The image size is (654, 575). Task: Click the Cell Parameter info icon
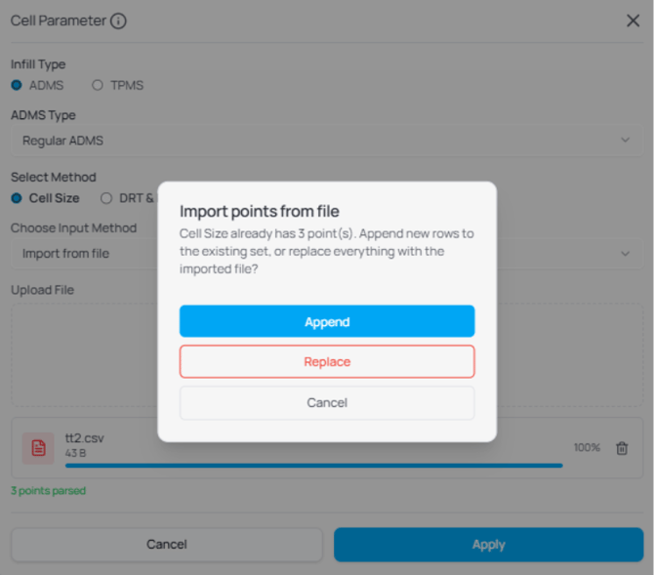[x=118, y=21]
